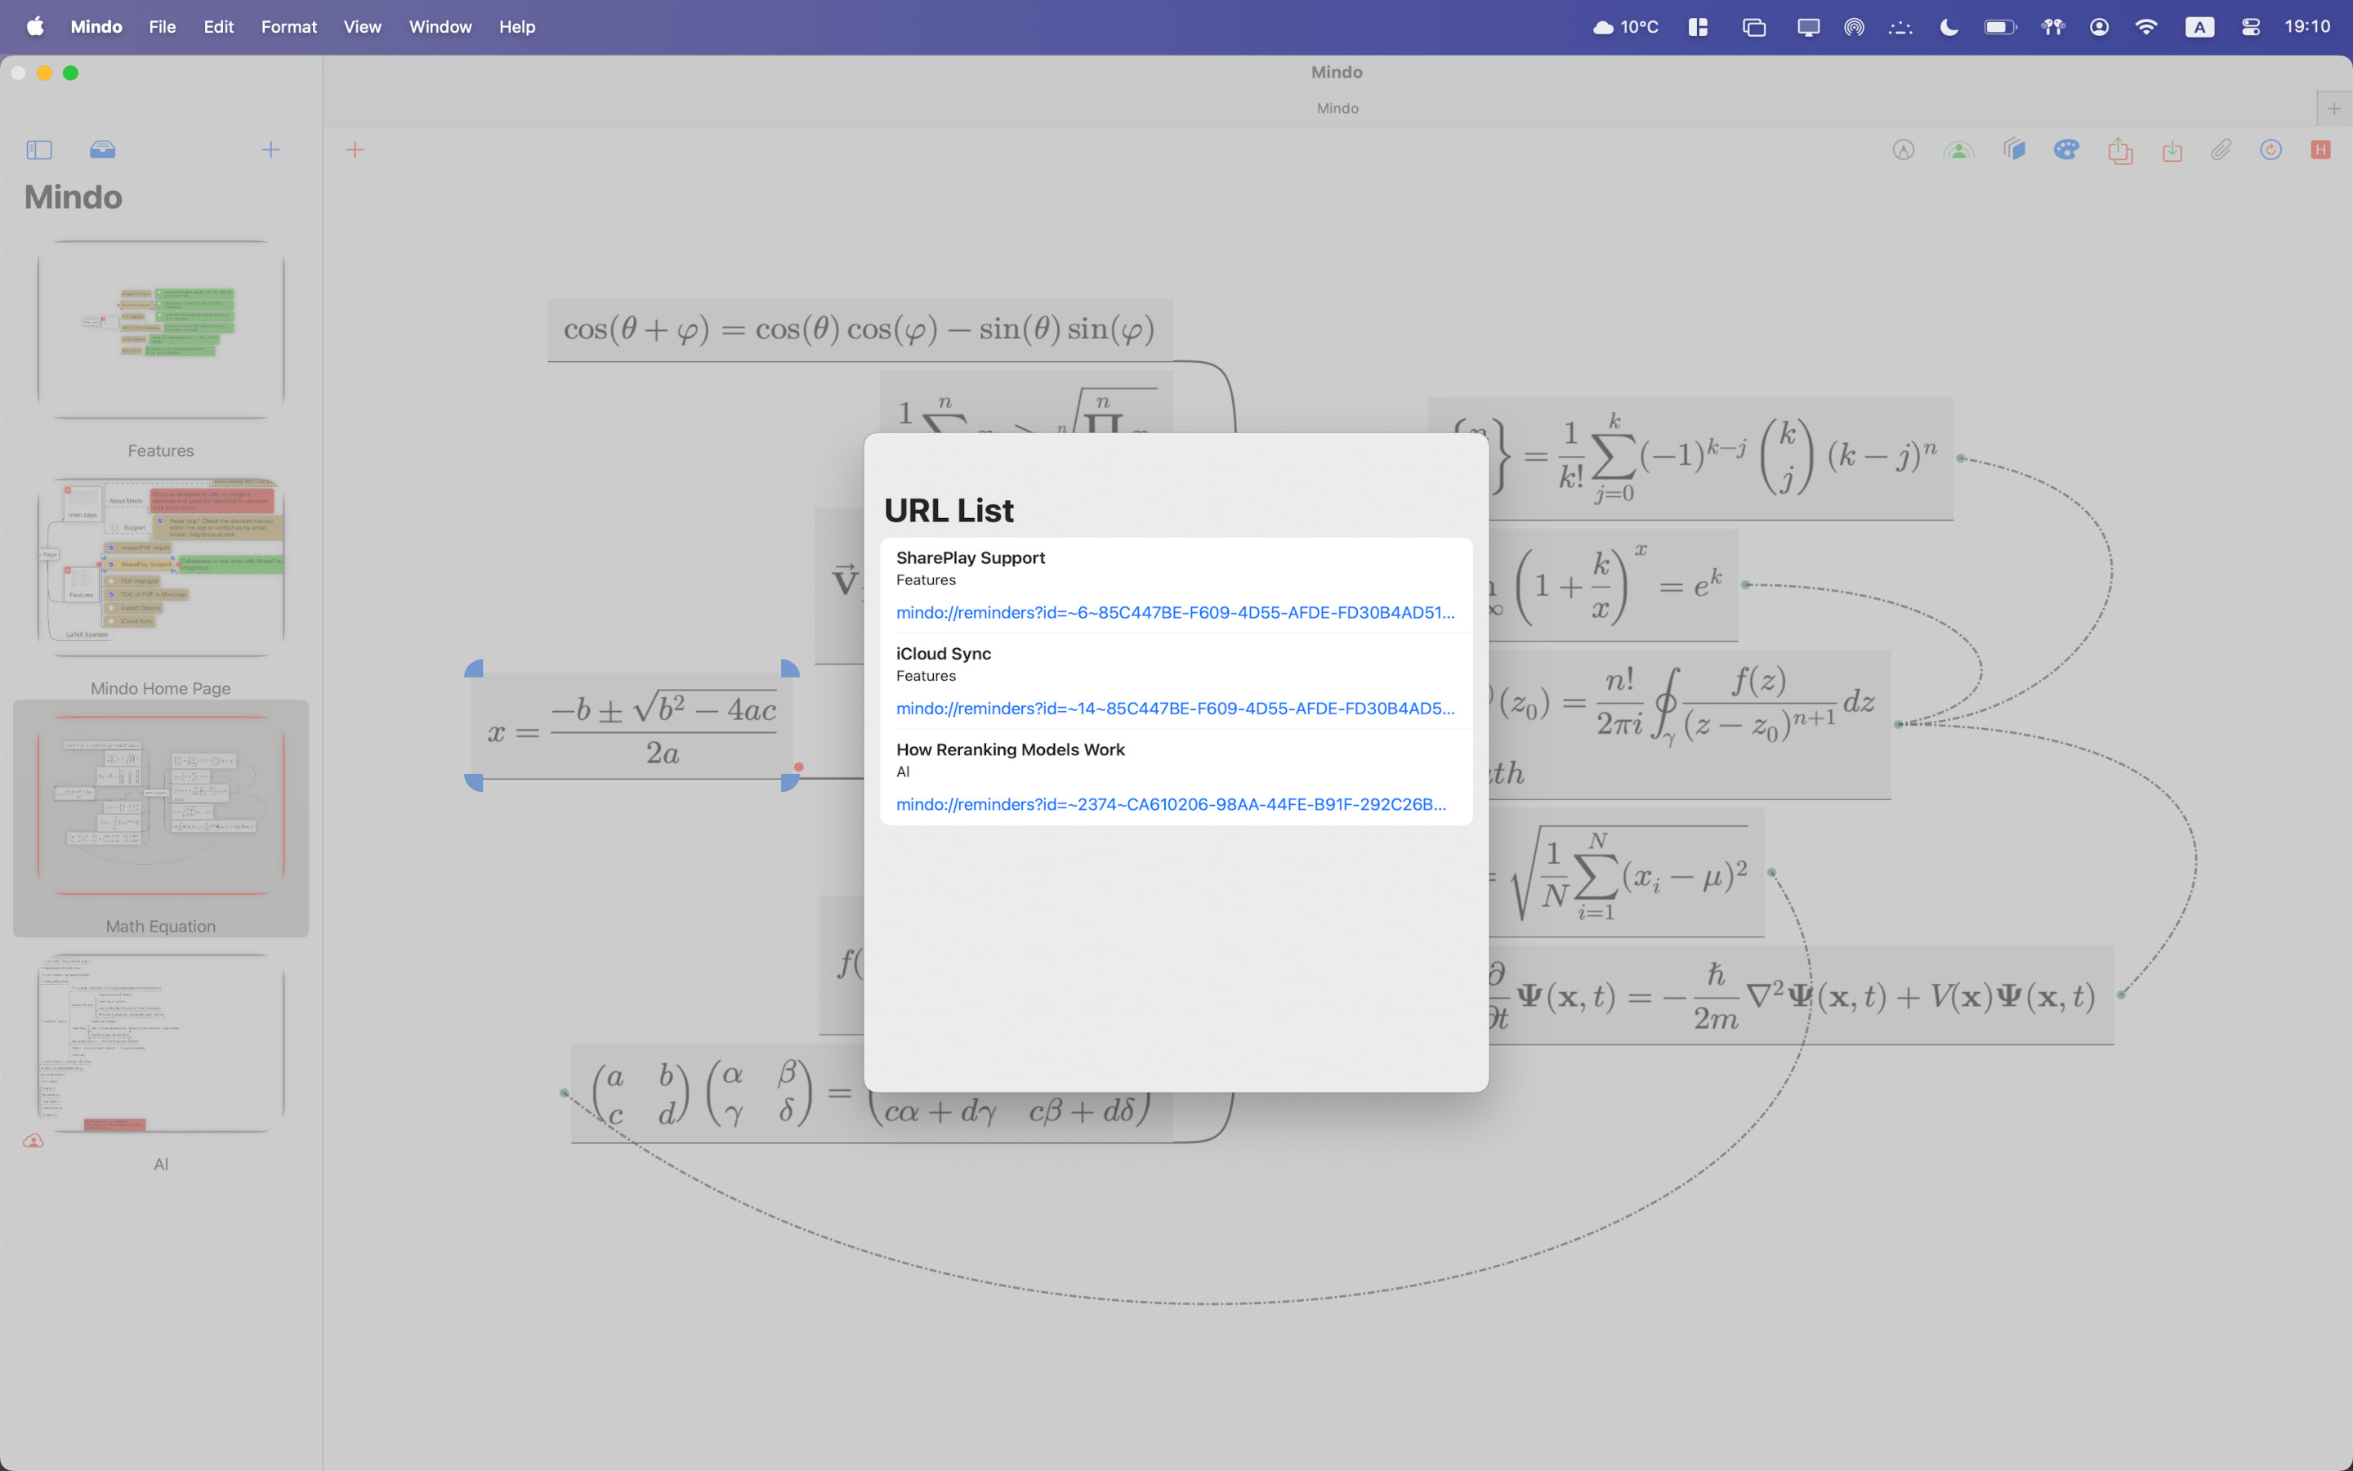Open Control Center in menu bar
The height and width of the screenshot is (1471, 2353).
pyautogui.click(x=2250, y=27)
